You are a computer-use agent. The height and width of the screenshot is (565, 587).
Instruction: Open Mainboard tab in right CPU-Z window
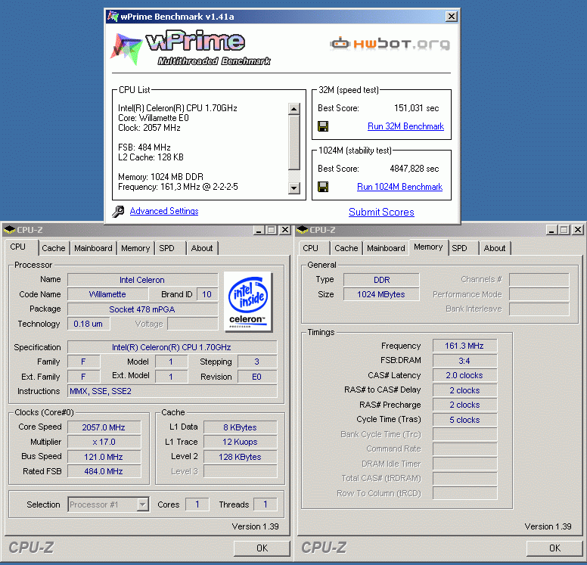[386, 248]
